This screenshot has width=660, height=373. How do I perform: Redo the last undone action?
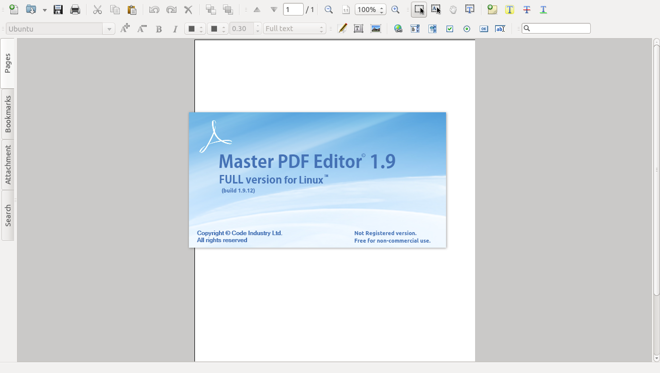click(x=171, y=10)
